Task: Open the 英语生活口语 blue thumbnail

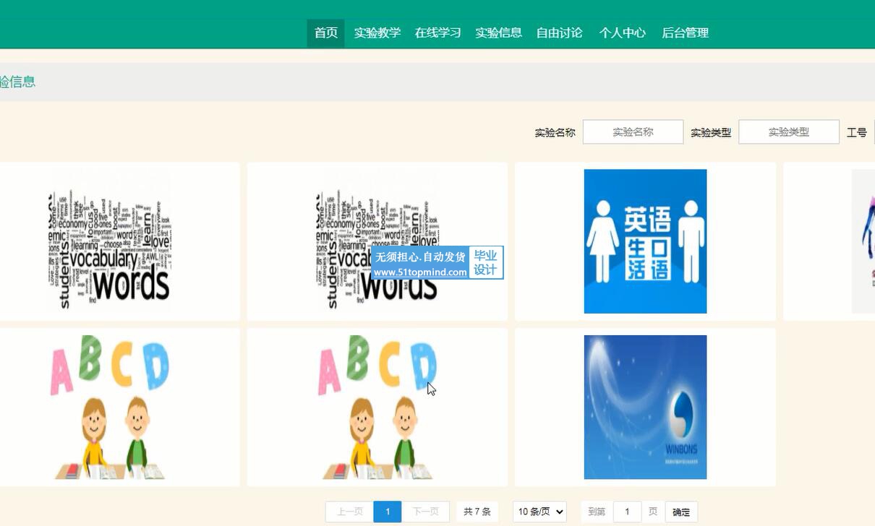Action: click(645, 241)
